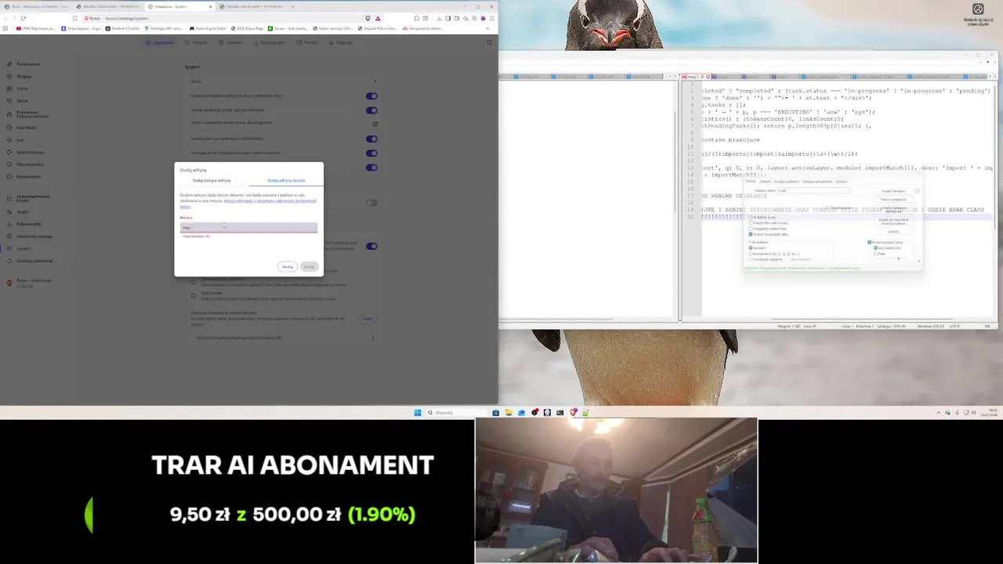Open proxy settings external link icon

[375, 124]
